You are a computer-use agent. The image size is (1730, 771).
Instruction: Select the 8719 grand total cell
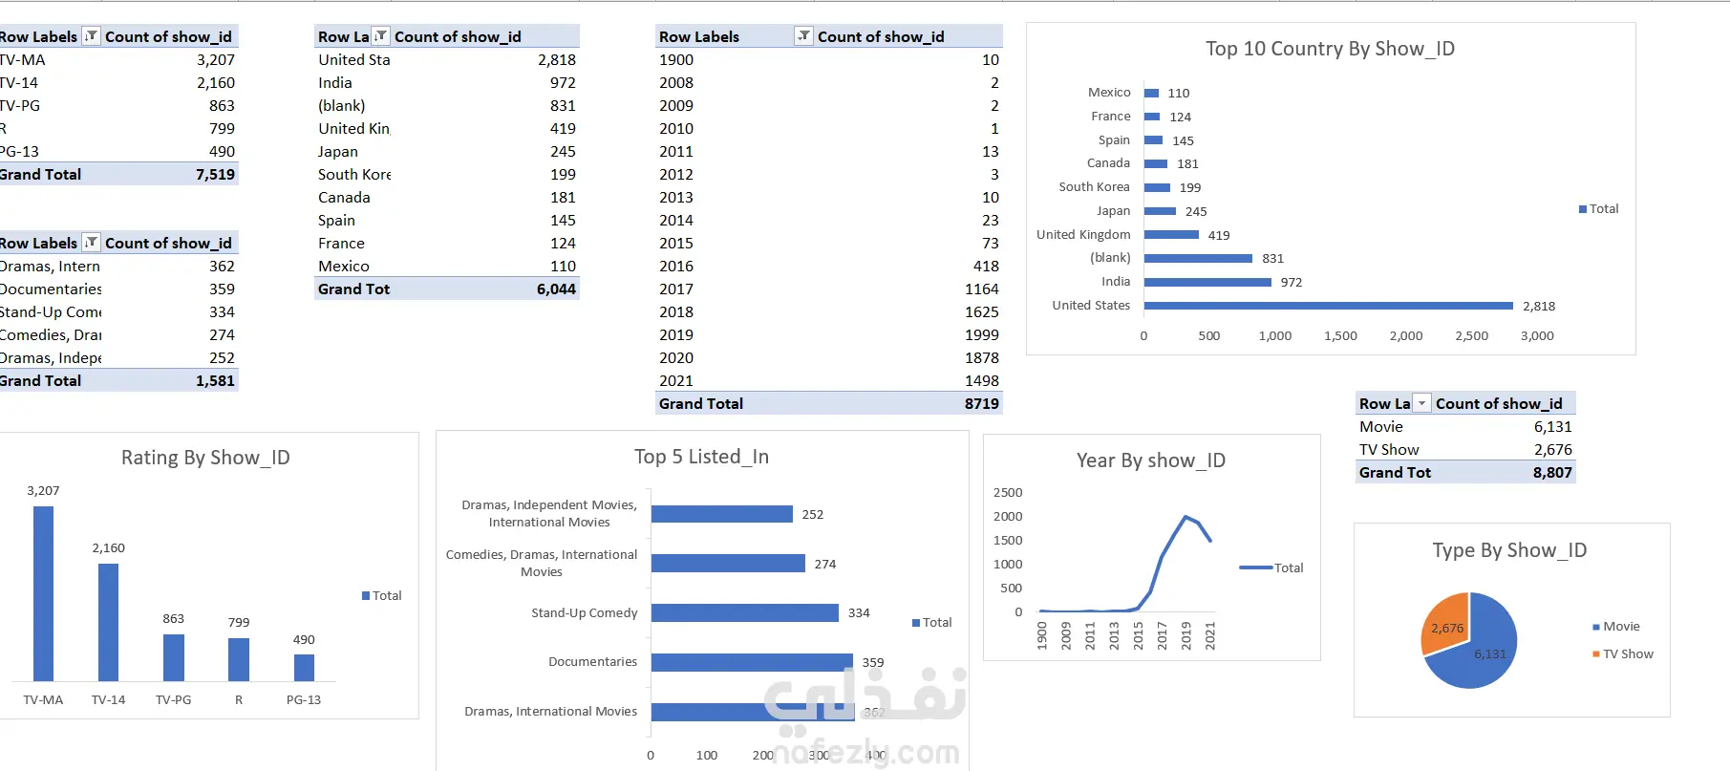(908, 403)
